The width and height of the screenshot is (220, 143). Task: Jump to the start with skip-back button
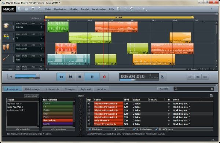[70, 77]
